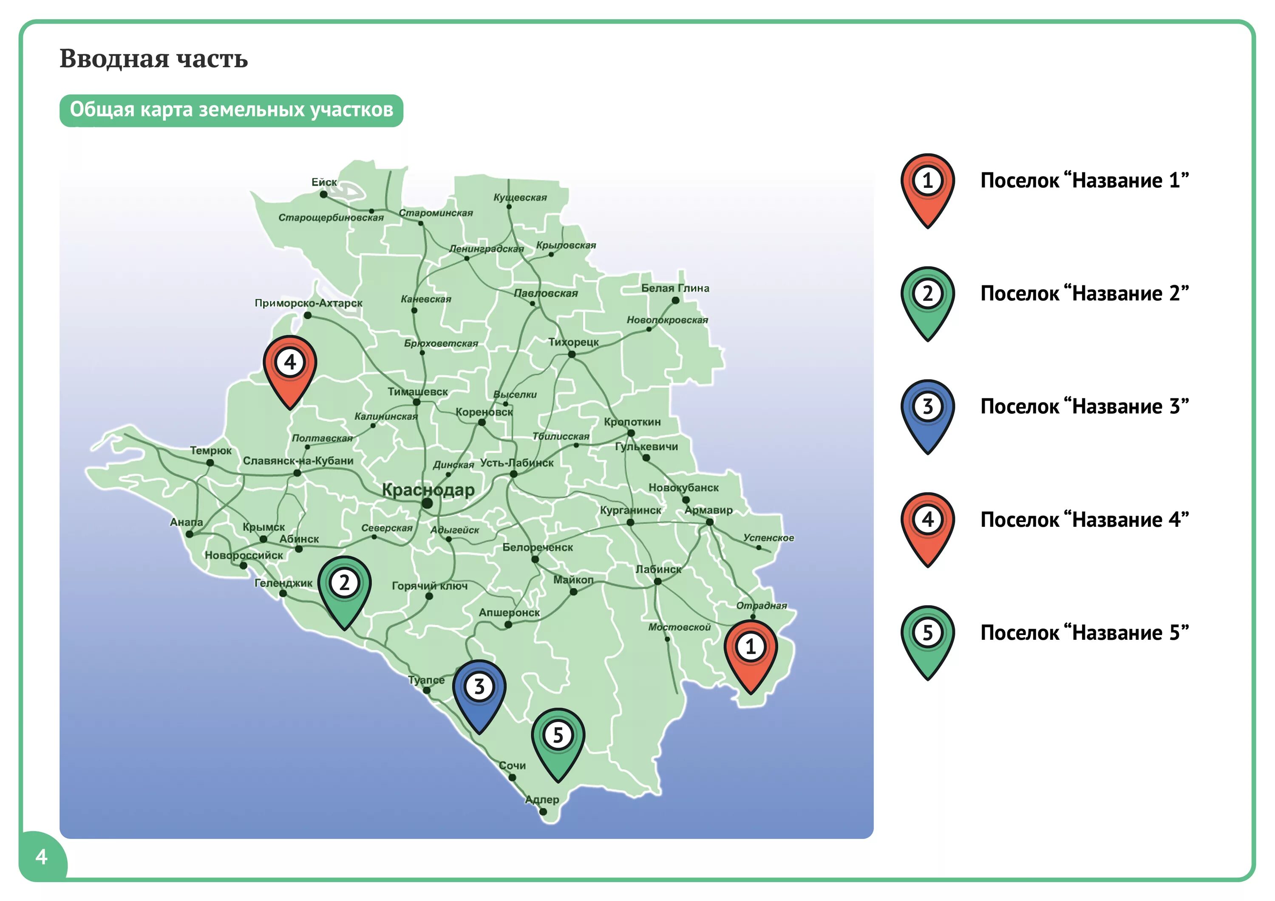Click legend pin icon numbered 2
The height and width of the screenshot is (901, 1275).
pos(927,303)
